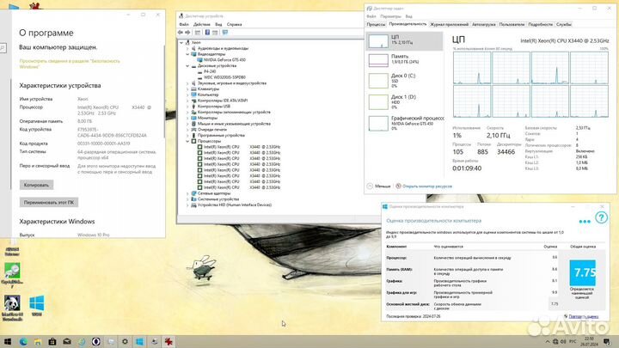
Task: Open Параметры menu in Task Manager
Action: [390, 16]
